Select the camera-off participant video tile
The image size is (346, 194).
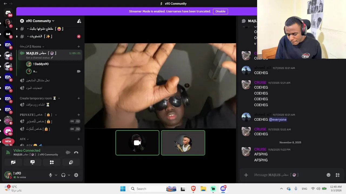pos(137,143)
